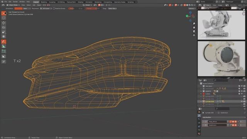Switch to the Geometry Nodes workspace tab
247x139 pixels.
click(120, 2)
